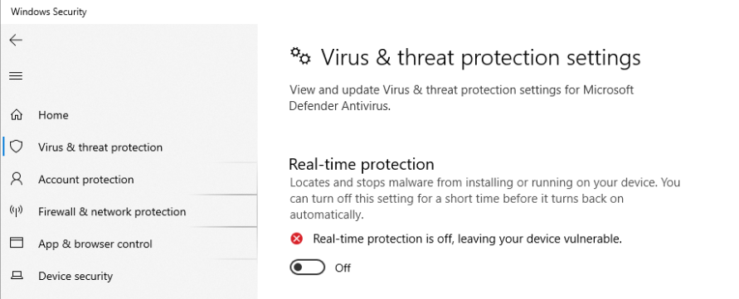Click the red error X icon
The width and height of the screenshot is (739, 299).
point(296,239)
